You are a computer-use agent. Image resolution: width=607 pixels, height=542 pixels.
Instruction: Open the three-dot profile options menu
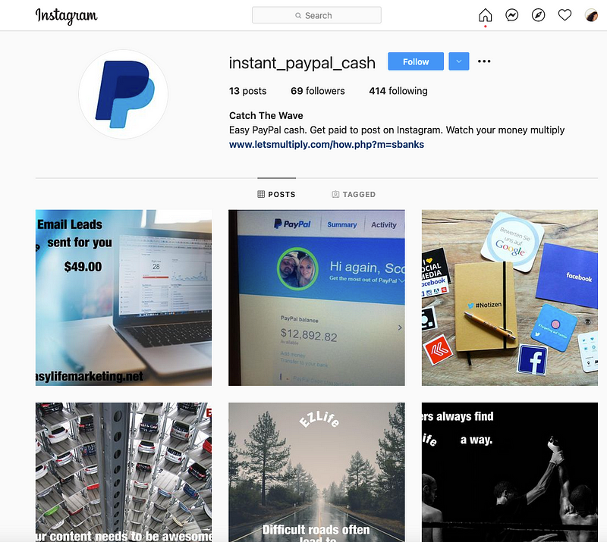(x=484, y=61)
